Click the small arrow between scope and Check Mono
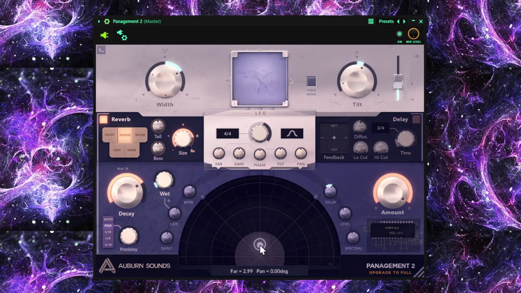The image size is (521, 293). click(x=291, y=81)
